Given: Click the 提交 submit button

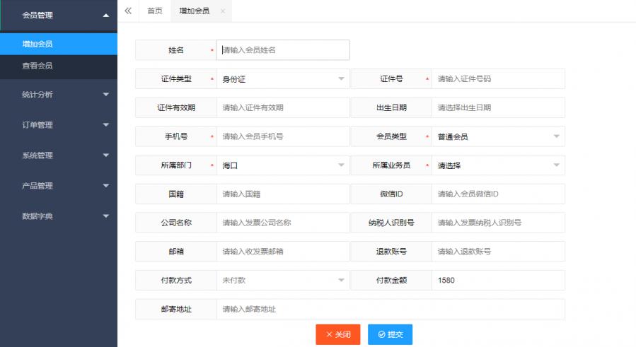Looking at the screenshot, I should [x=390, y=334].
